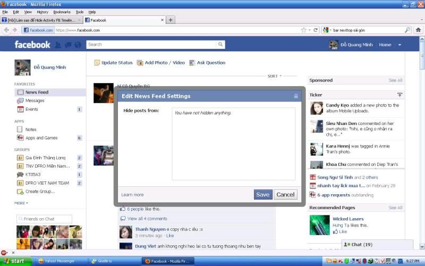Click the facebook logo
425x266 pixels.
coord(32,45)
